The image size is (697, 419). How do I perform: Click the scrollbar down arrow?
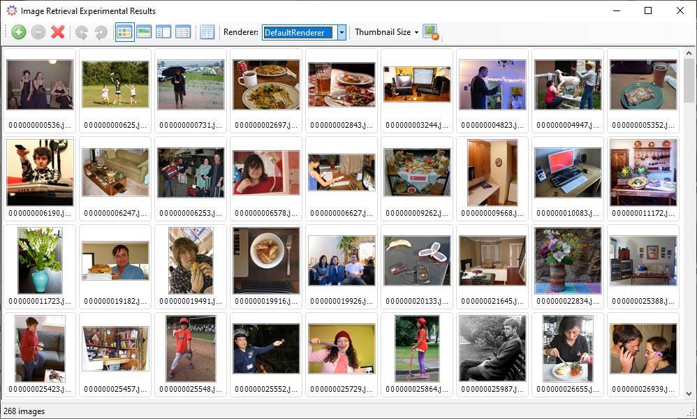(689, 394)
